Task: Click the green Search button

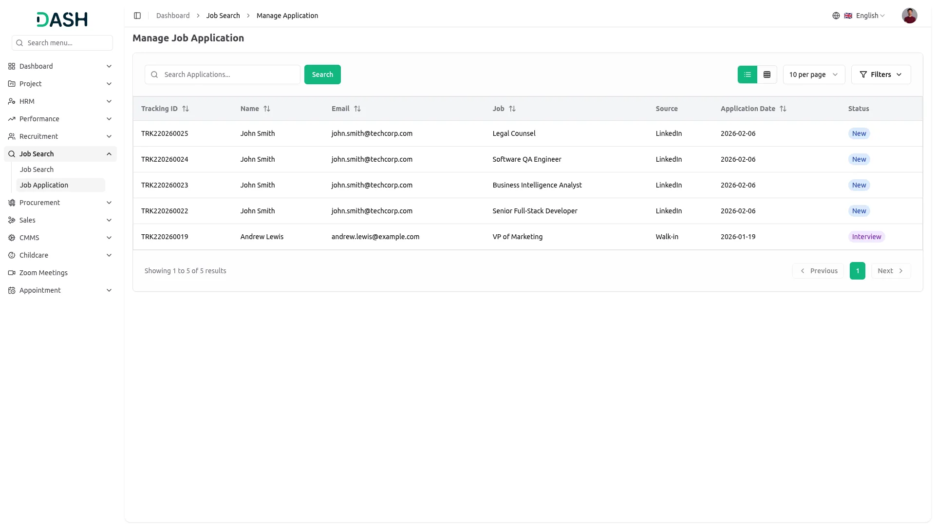Action: (322, 75)
